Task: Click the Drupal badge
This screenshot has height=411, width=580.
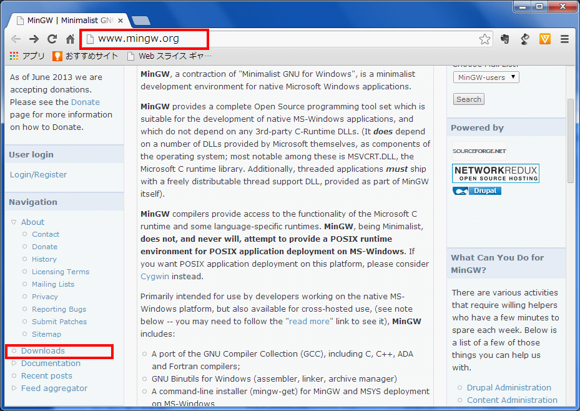Action: (x=477, y=191)
